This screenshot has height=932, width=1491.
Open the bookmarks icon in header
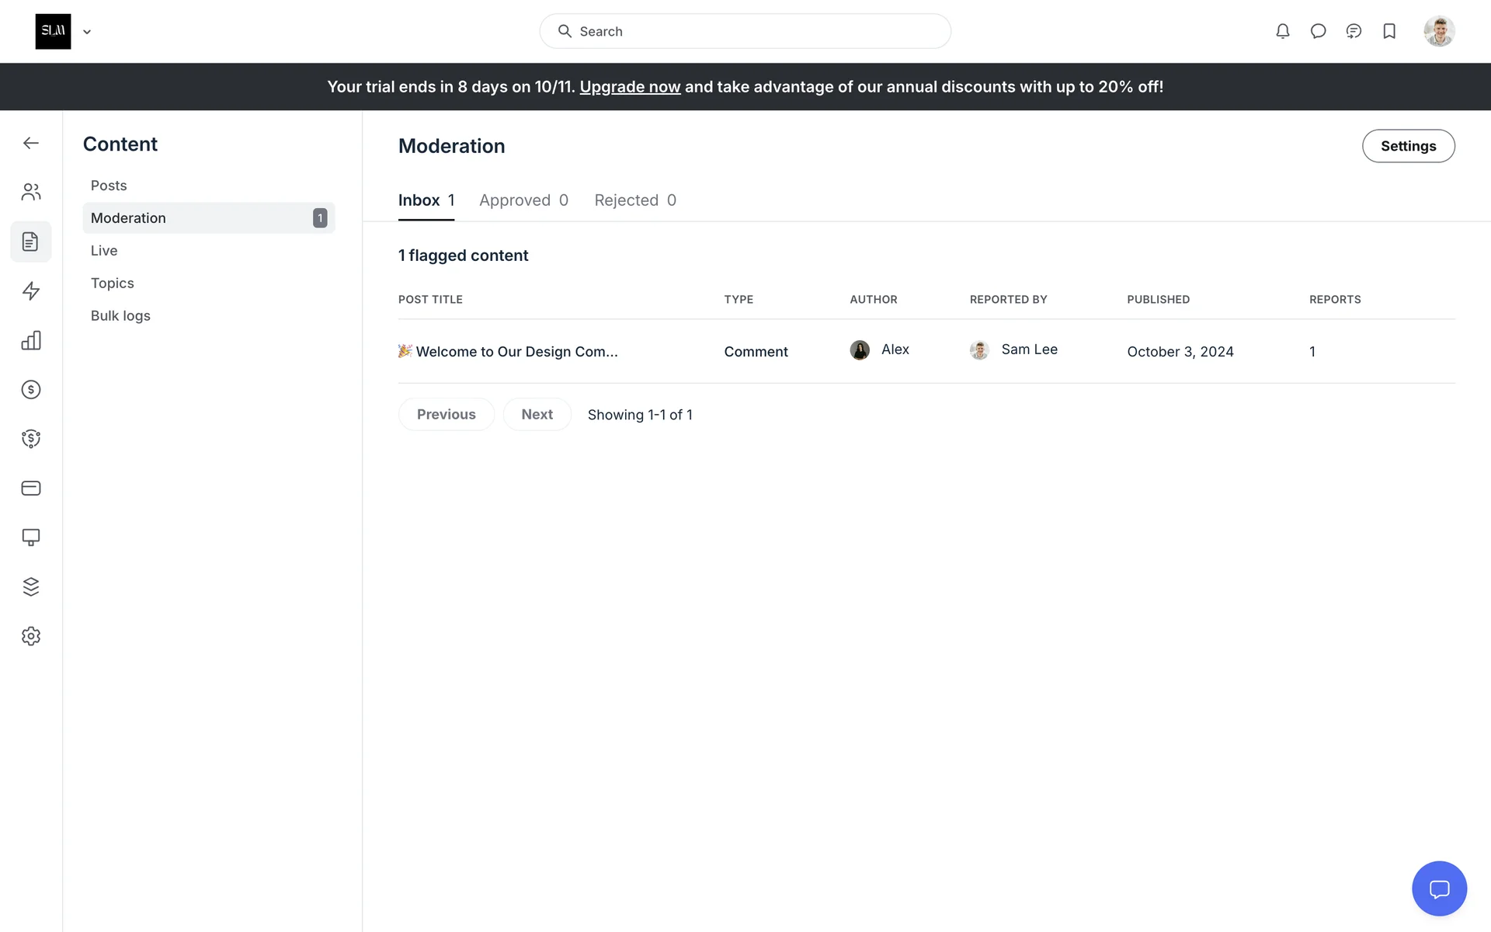click(1389, 31)
